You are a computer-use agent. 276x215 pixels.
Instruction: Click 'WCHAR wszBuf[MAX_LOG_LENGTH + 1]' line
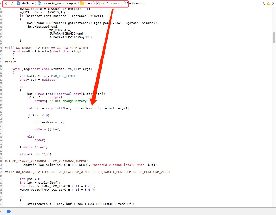[x=58, y=190]
